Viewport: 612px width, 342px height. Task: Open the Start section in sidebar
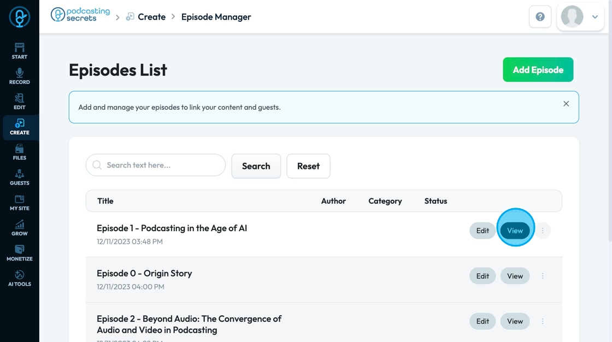[20, 51]
